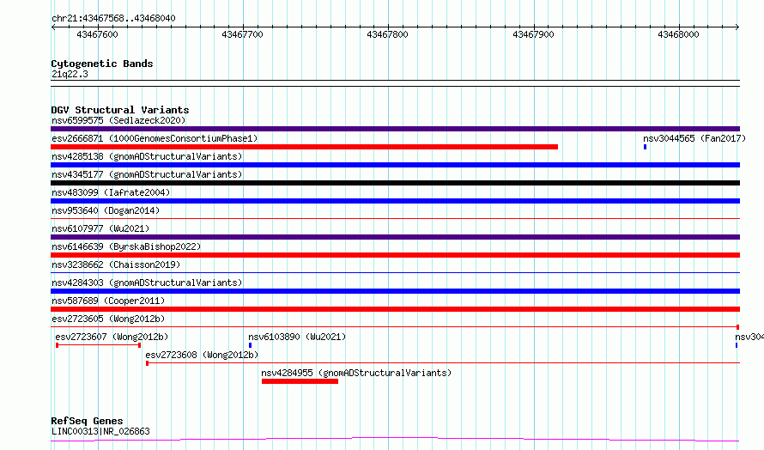Click the blue nsv4285138 variant bar
The height and width of the screenshot is (450, 764).
(x=395, y=165)
